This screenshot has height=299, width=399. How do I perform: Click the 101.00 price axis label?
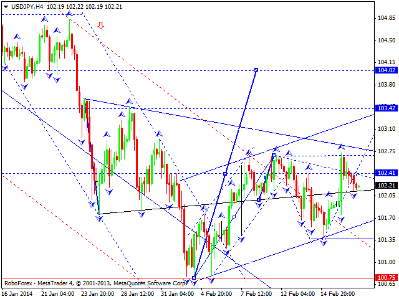[387, 262]
